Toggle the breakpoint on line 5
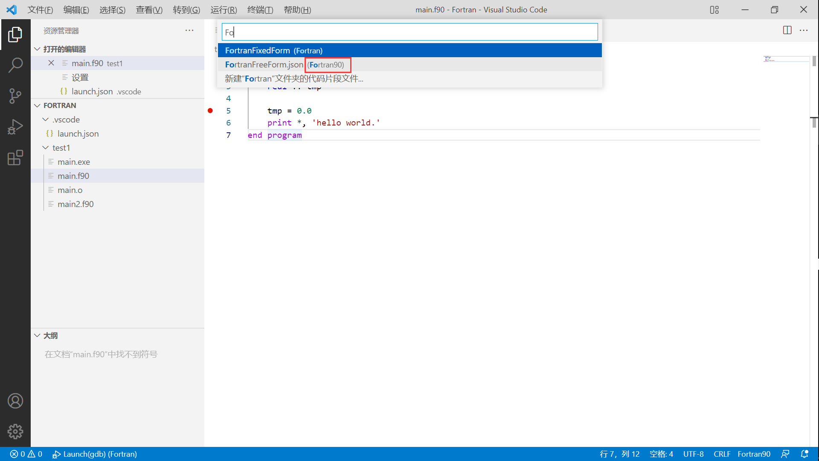Screen dimensions: 819x461 [x=210, y=111]
